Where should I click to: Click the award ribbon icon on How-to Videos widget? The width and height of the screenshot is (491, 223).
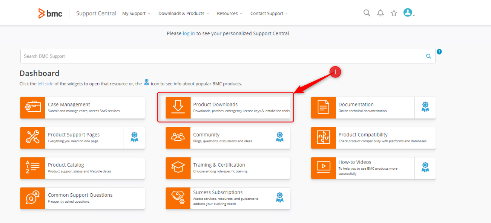click(425, 167)
